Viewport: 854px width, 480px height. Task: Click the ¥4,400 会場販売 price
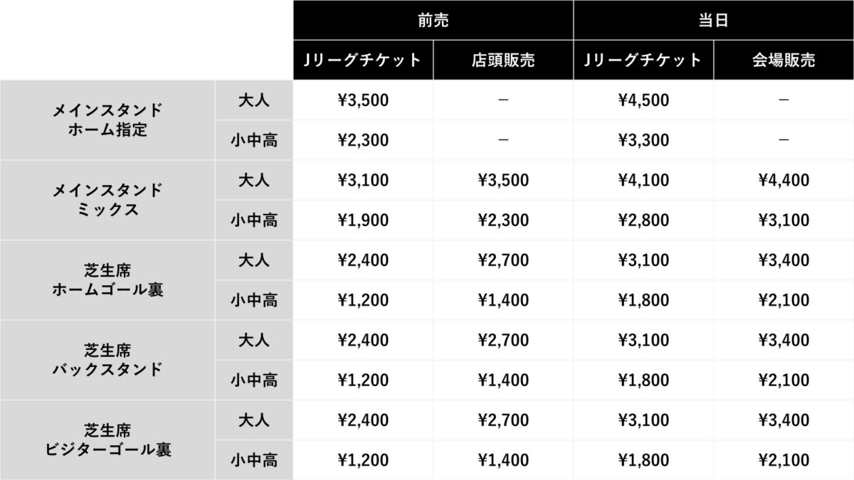click(x=784, y=181)
